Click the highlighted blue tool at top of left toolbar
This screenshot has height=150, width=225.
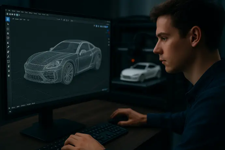click(x=8, y=19)
